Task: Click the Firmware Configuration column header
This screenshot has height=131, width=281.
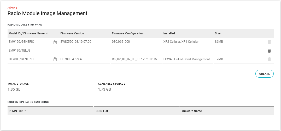Action: 128,33
